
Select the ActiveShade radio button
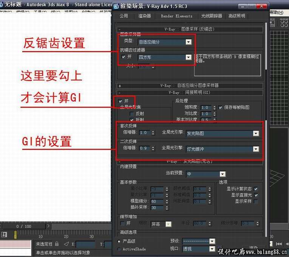(119, 249)
